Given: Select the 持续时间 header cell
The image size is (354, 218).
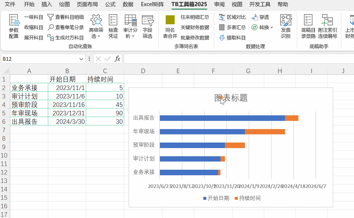Looking at the screenshot, I should pos(105,79).
